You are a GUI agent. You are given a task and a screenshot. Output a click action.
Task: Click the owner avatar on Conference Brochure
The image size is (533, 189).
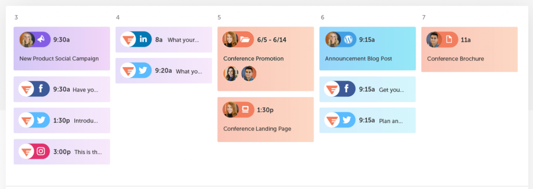coord(434,40)
